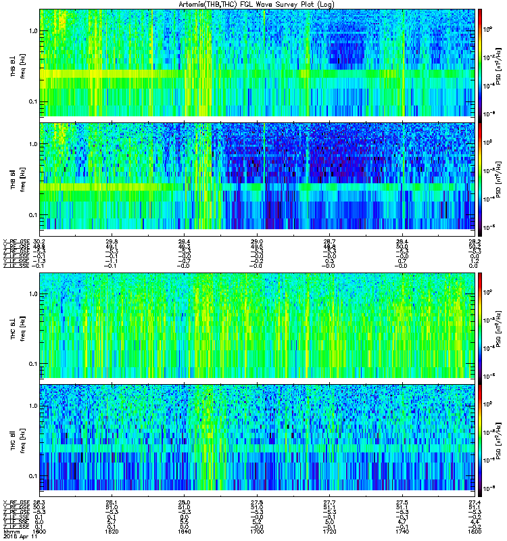This screenshot has height=541, width=507.
Task: Click the 29.8 X_RE_GSE value
Action: (x=112, y=241)
